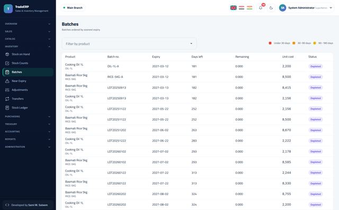This screenshot has height=210, width=339.
Task: Open System Administrator account menu chevron
Action: (331, 8)
